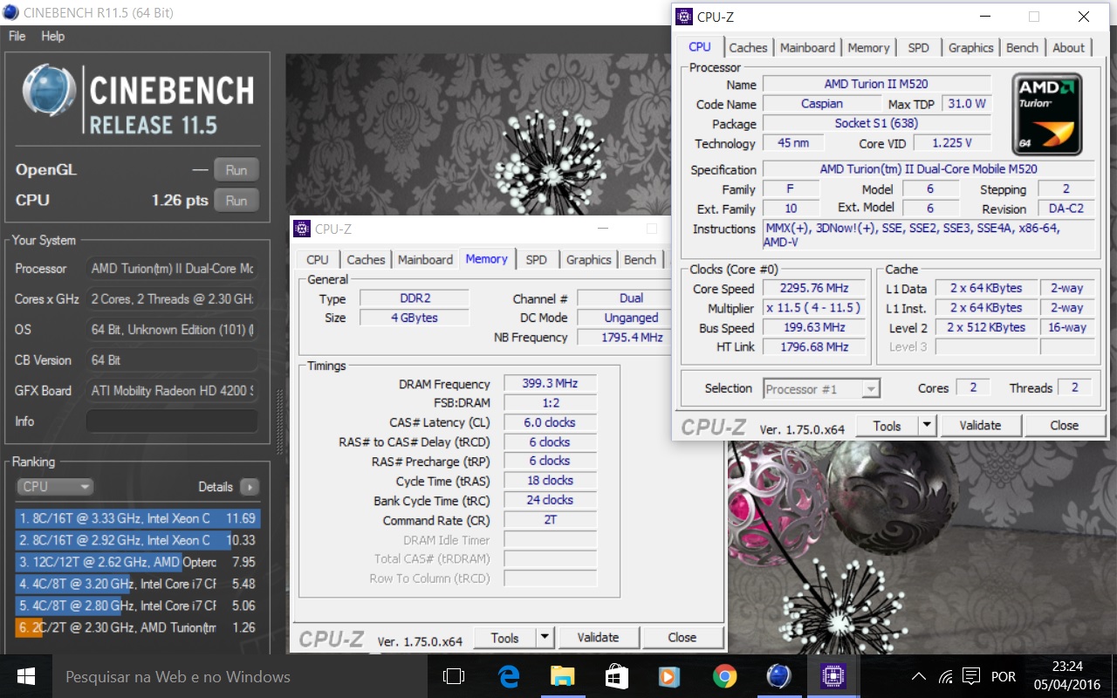
Task: Click the app icon in the CPU-Z CPU window title bar
Action: coord(683,16)
